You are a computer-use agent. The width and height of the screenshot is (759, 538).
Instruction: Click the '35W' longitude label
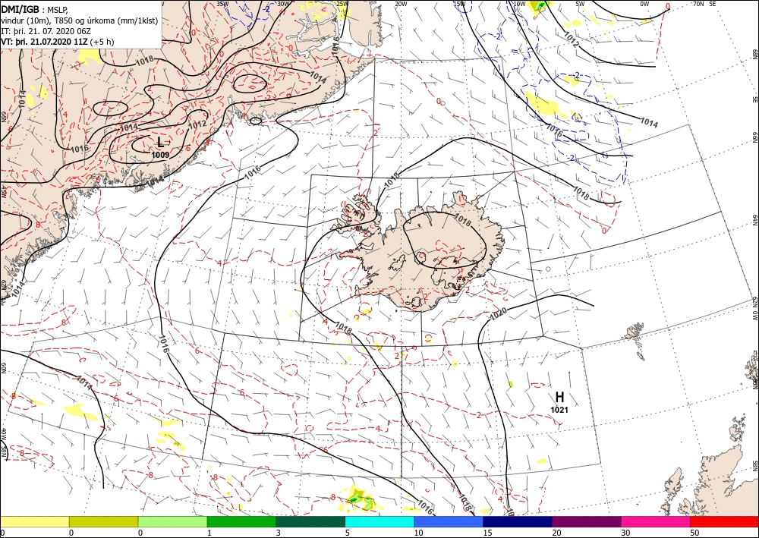222,4
